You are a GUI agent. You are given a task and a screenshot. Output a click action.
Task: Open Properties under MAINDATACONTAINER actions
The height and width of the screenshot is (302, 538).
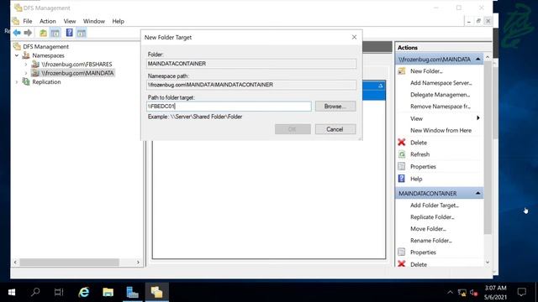[423, 253]
